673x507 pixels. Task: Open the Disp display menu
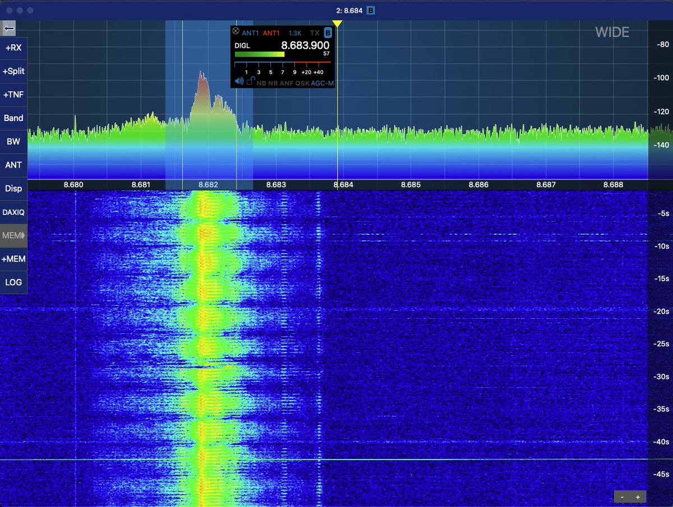pos(13,188)
